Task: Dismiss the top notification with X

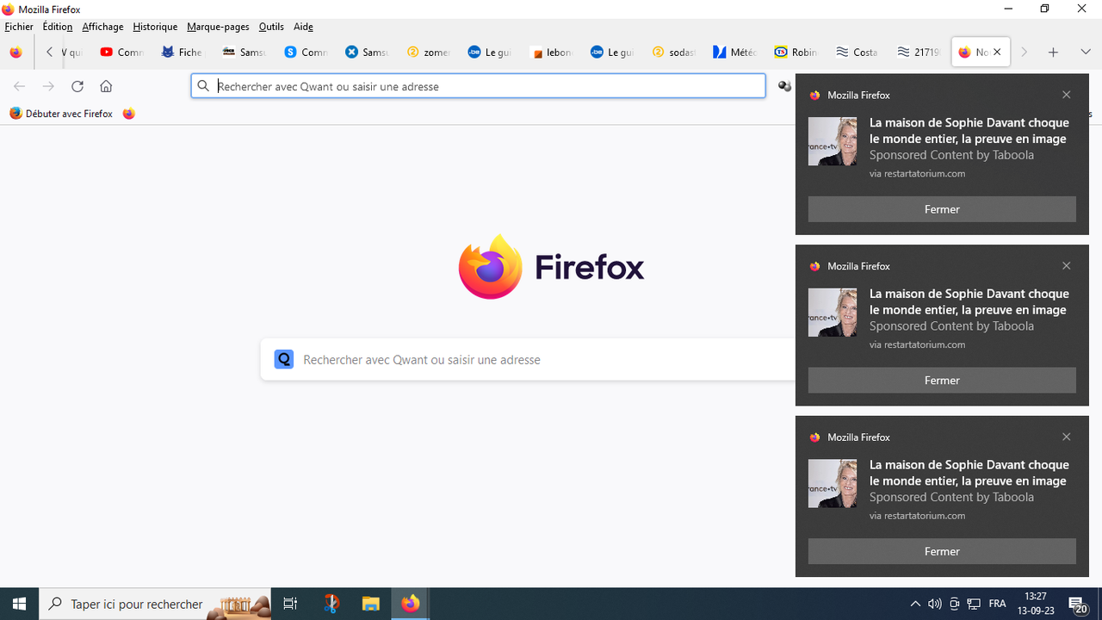Action: (1067, 95)
